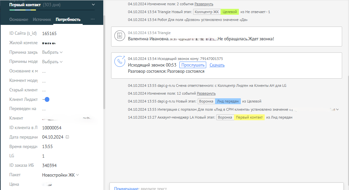Click the outgoing call phone icon

[120, 61]
